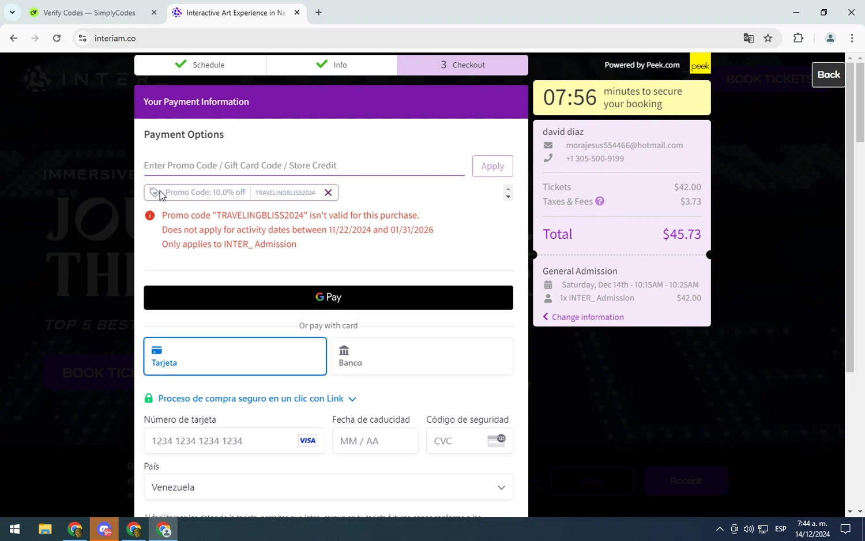This screenshot has width=865, height=541.
Task: Click the person icon by INTER_ Admission
Action: (x=548, y=298)
